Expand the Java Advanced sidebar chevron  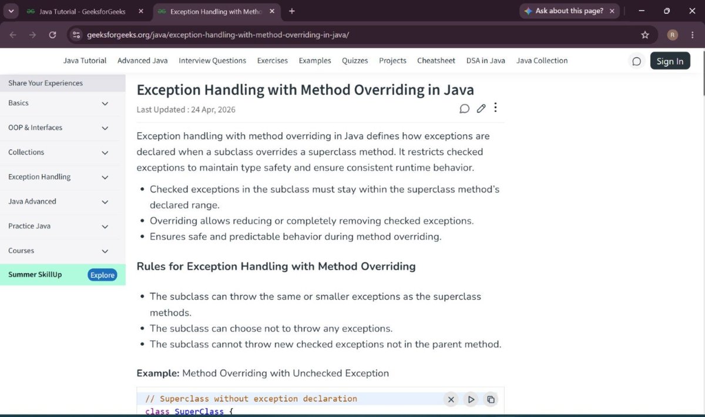click(105, 202)
